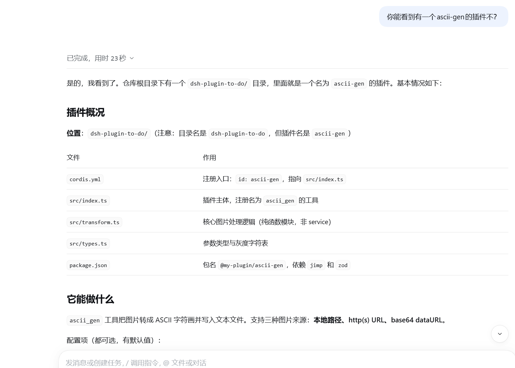515x368 pixels.
Task: Select the src/transform.ts file cell
Action: [x=94, y=222]
